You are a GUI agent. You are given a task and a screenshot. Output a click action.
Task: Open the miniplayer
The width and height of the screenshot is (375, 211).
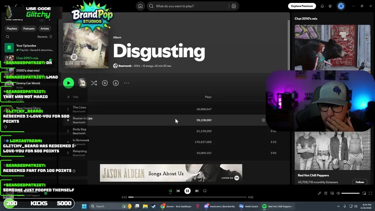coord(364,193)
